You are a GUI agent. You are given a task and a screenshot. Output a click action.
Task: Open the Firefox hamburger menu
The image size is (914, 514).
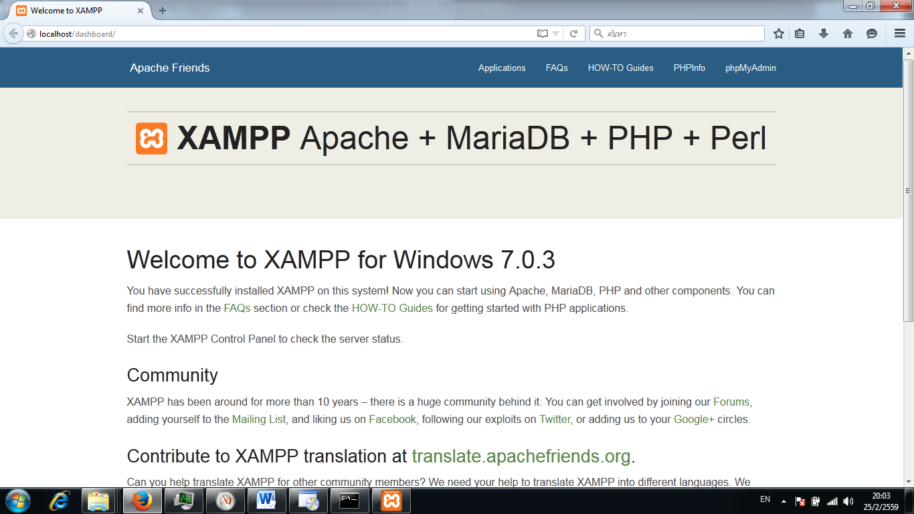pos(900,33)
